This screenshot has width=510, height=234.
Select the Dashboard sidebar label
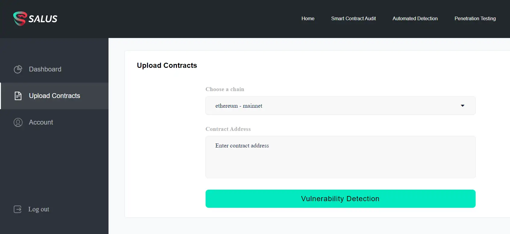click(x=45, y=69)
